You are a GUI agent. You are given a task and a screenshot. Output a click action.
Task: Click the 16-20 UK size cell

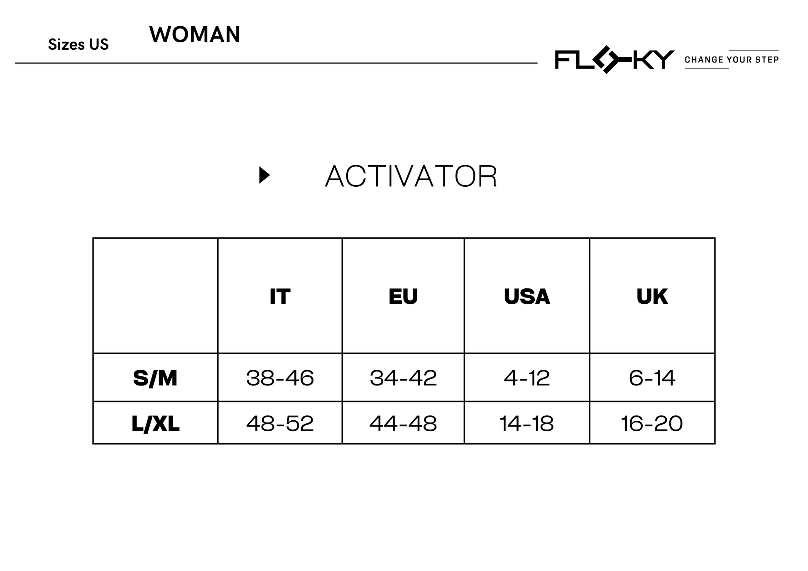click(x=652, y=424)
